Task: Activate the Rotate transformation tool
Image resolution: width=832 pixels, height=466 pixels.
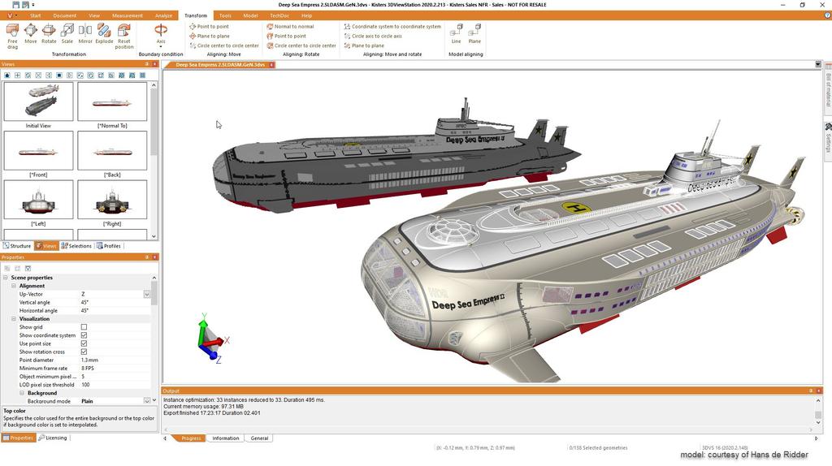Action: pos(49,34)
